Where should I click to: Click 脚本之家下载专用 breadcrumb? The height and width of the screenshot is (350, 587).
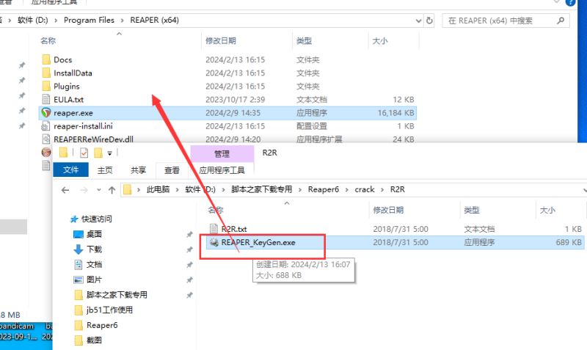pos(262,189)
